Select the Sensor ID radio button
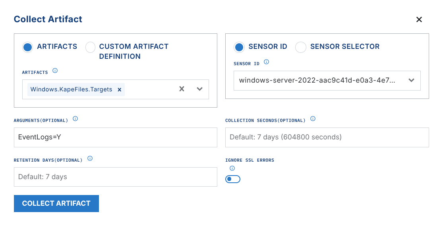The width and height of the screenshot is (443, 226). click(x=239, y=47)
